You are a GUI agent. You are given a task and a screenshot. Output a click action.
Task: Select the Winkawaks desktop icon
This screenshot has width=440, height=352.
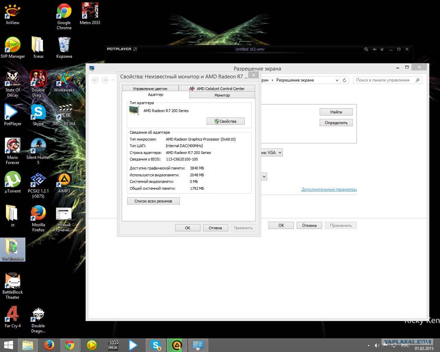click(x=64, y=81)
